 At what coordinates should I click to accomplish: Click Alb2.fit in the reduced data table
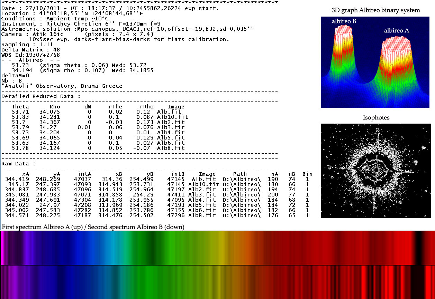click(171, 122)
